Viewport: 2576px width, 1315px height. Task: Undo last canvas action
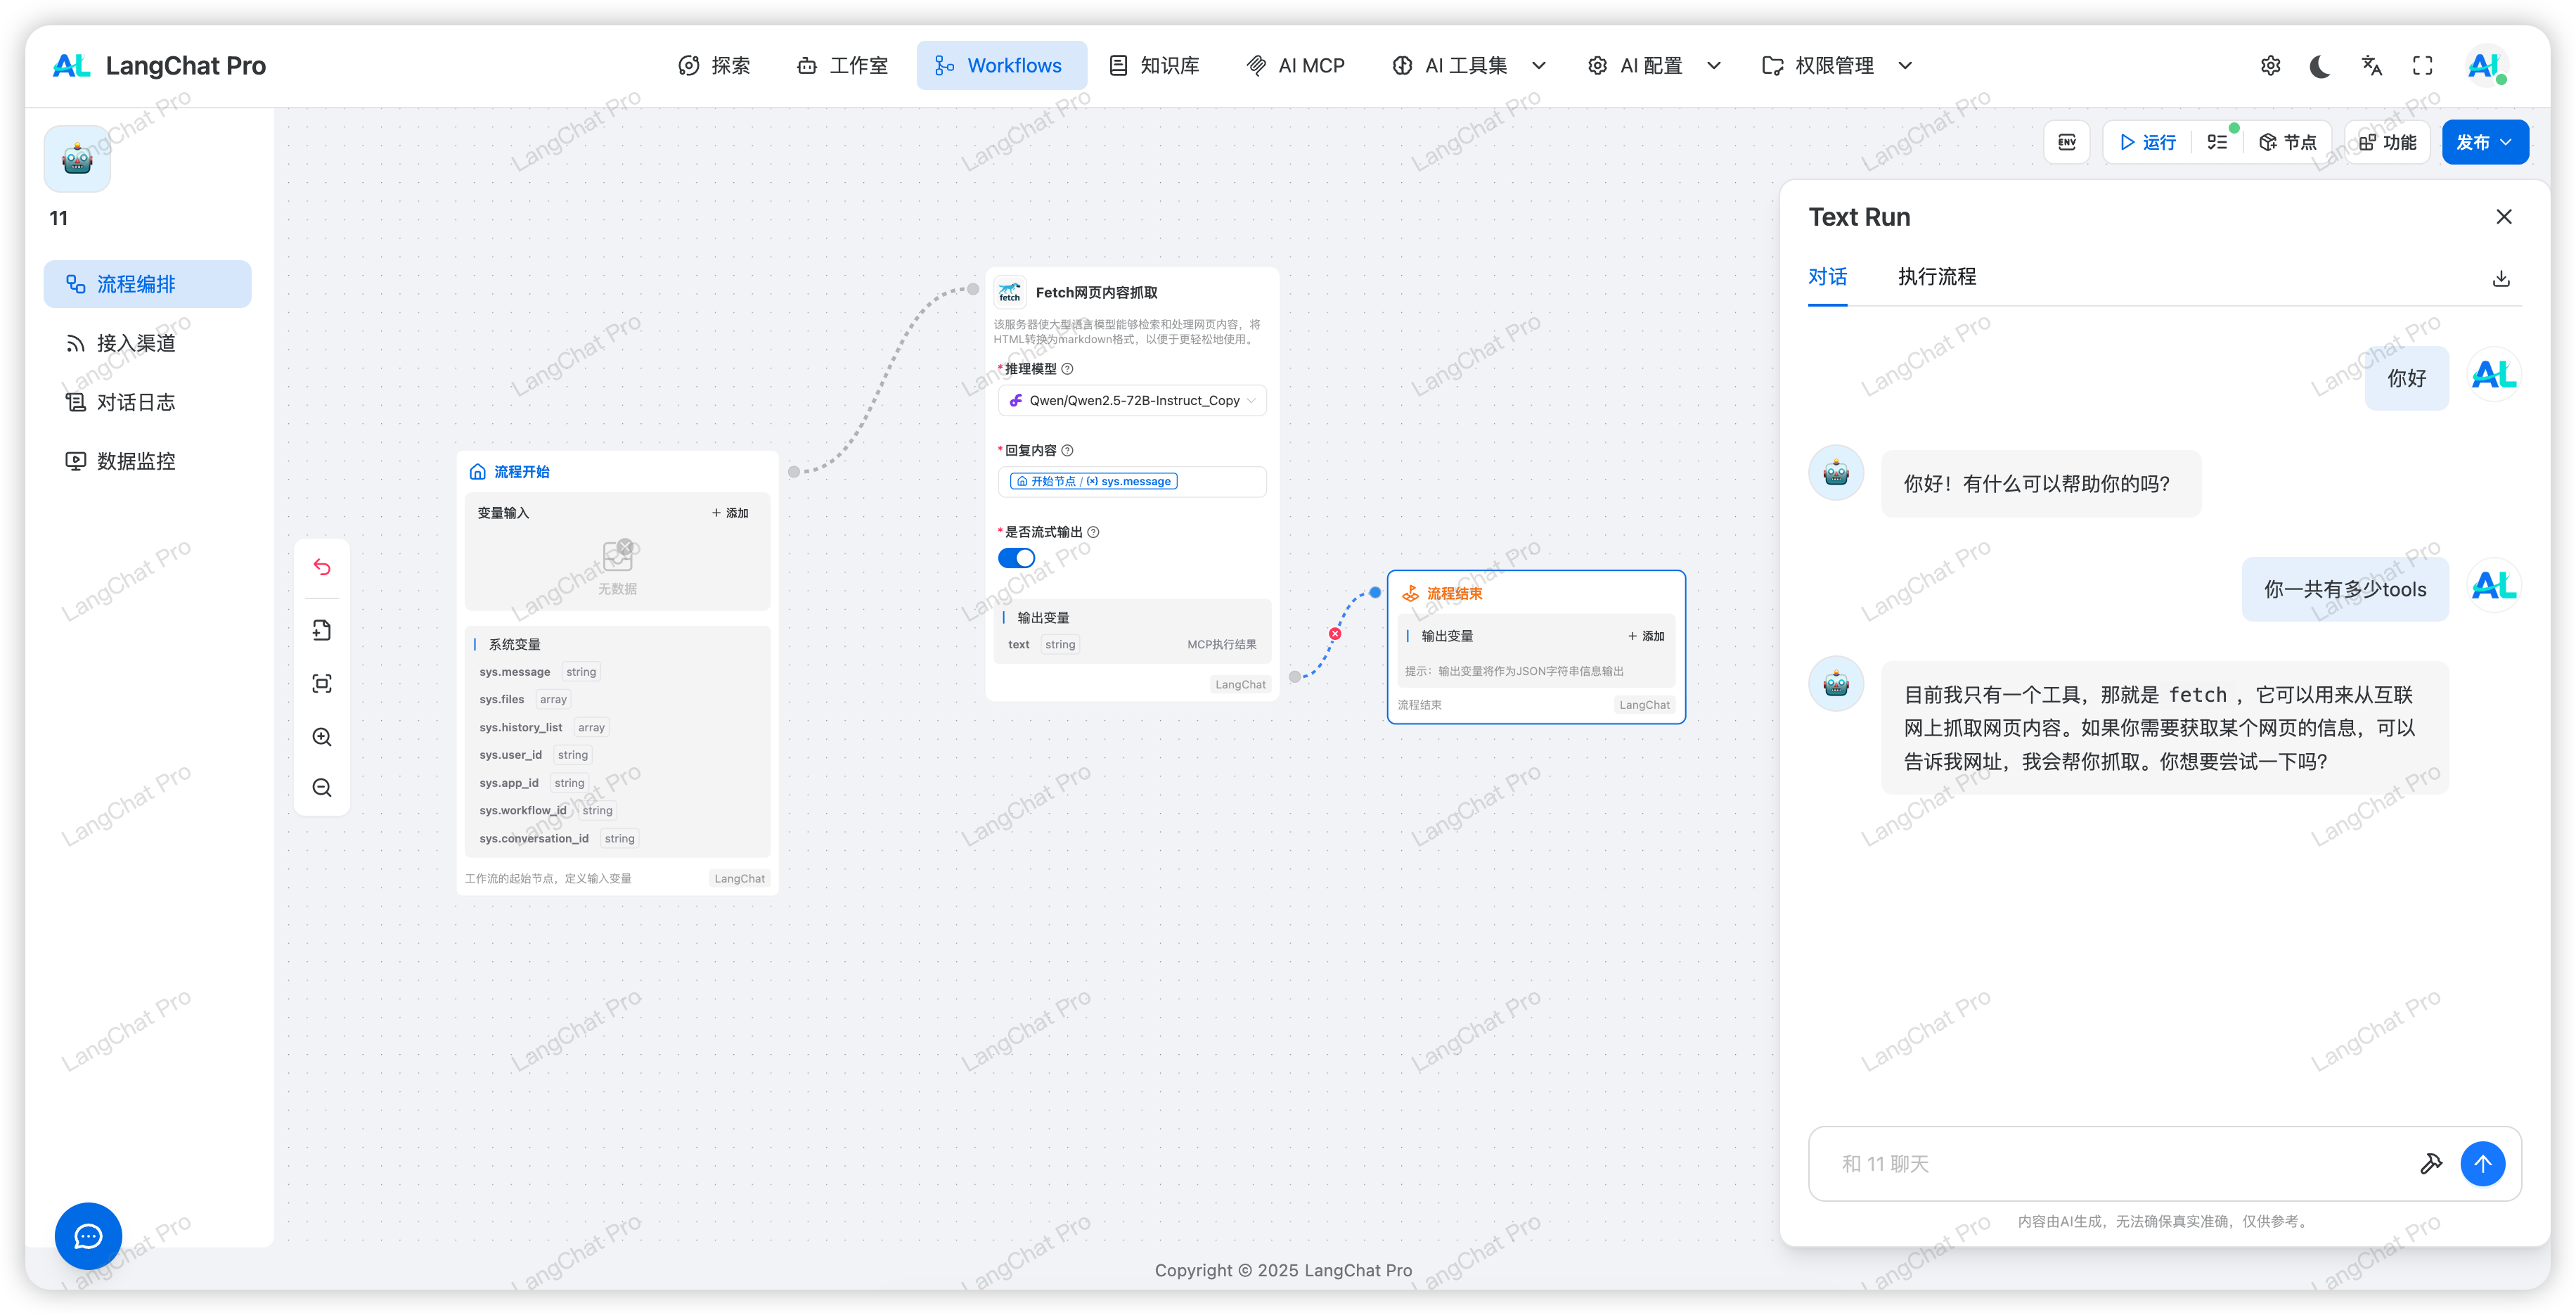[322, 567]
